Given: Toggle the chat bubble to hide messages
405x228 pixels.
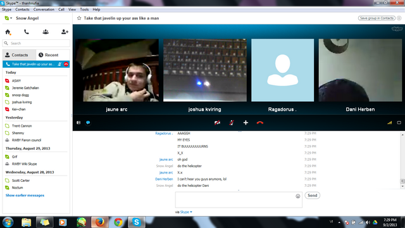Looking at the screenshot, I should coord(88,122).
